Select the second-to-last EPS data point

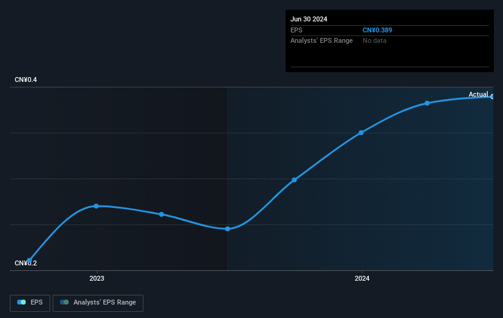coord(427,103)
